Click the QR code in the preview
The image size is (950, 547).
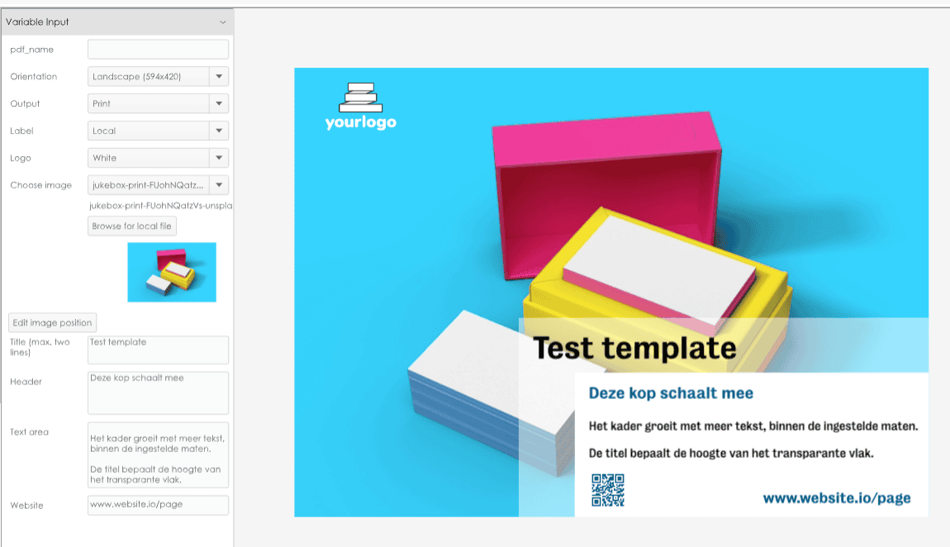pyautogui.click(x=608, y=489)
